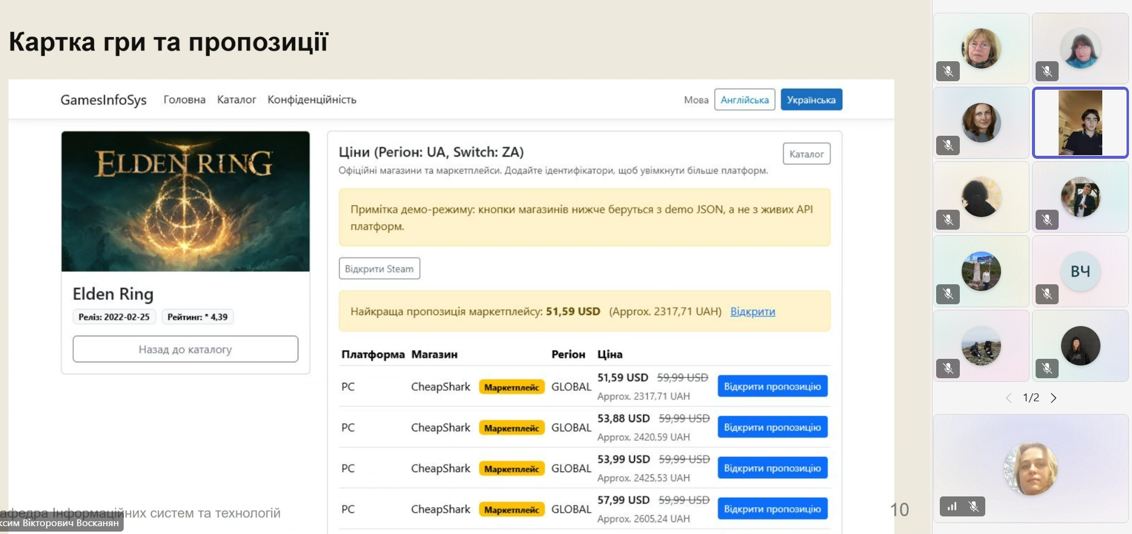Screen dimensions: 1132x534
Task: Go to next participants page chevron
Action: click(1054, 398)
